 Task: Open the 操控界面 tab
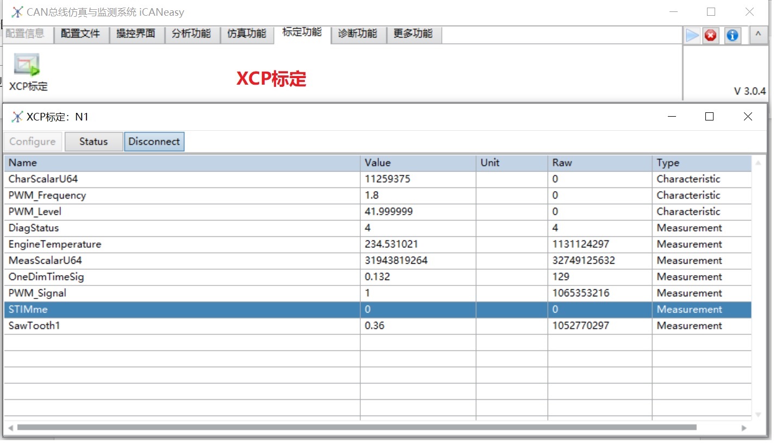pos(136,34)
